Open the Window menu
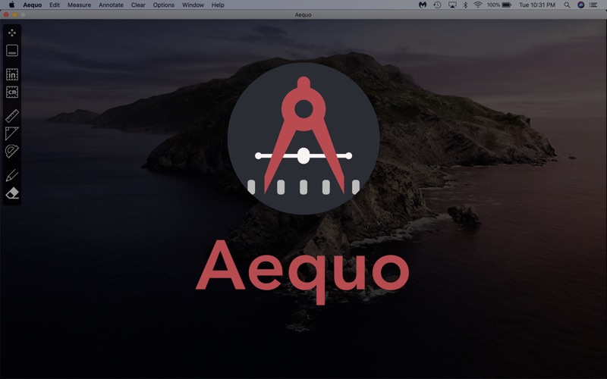The image size is (607, 379). pyautogui.click(x=193, y=5)
